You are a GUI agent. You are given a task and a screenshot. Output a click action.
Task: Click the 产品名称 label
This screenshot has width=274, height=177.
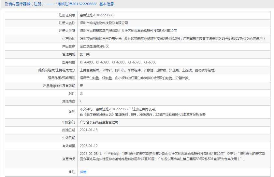click(x=68, y=47)
